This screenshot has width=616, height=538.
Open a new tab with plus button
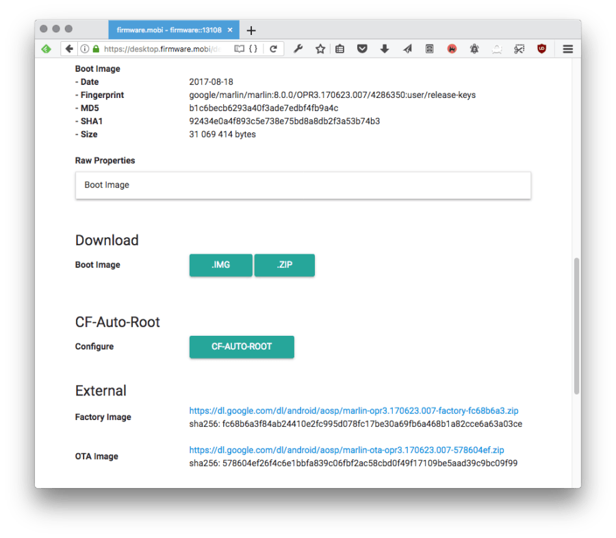(x=251, y=30)
